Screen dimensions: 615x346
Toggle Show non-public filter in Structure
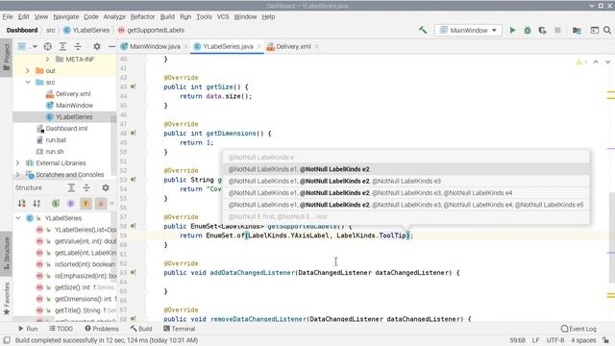click(101, 203)
